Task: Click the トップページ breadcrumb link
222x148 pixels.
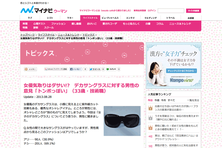Action: [x=28, y=35]
